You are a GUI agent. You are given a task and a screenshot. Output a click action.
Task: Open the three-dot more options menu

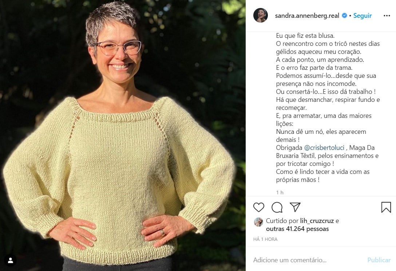click(387, 16)
